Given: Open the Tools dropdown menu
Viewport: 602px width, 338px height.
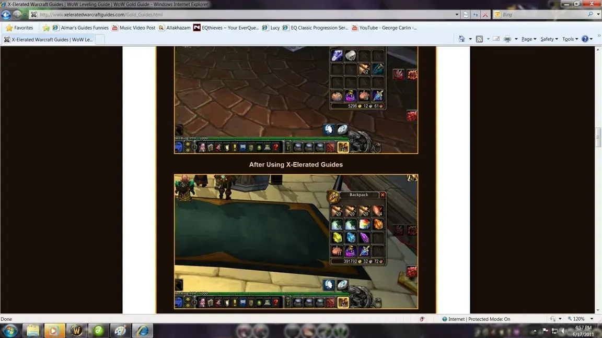Looking at the screenshot, I should coord(570,39).
